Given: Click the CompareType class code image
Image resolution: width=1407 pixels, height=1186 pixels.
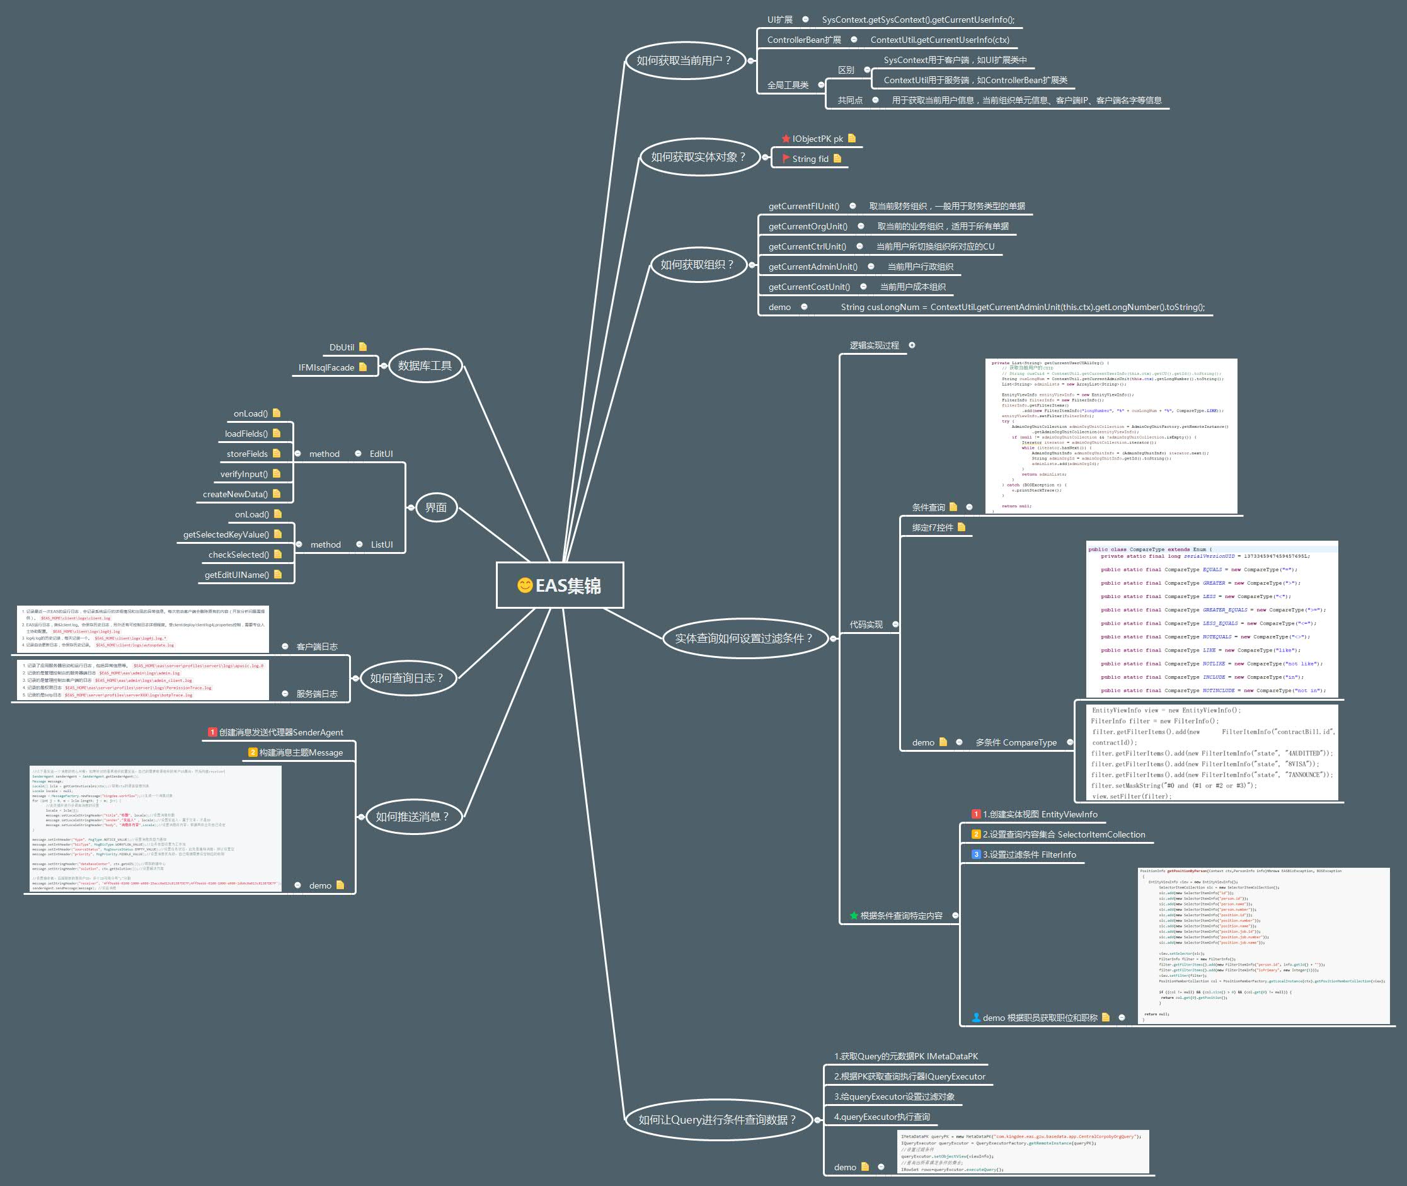Looking at the screenshot, I should pyautogui.click(x=1212, y=619).
